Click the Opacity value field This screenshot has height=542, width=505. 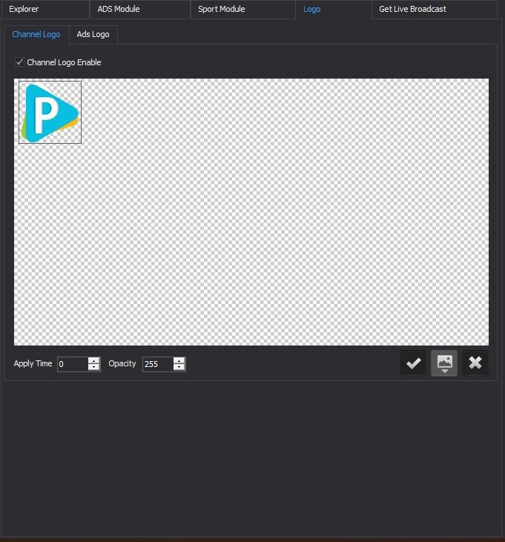[x=158, y=364]
